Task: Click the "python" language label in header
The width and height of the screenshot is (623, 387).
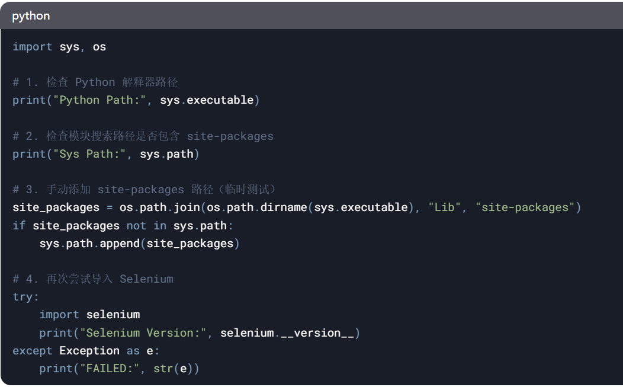Action: (x=31, y=16)
